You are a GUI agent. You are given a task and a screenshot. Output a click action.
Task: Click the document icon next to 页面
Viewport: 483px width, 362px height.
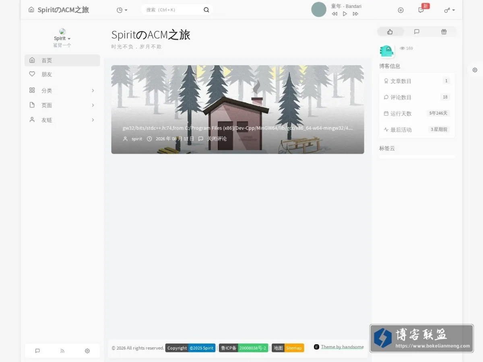[32, 105]
